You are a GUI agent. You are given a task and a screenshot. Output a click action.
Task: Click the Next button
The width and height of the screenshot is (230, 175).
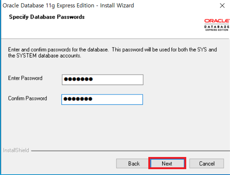pos(167,163)
